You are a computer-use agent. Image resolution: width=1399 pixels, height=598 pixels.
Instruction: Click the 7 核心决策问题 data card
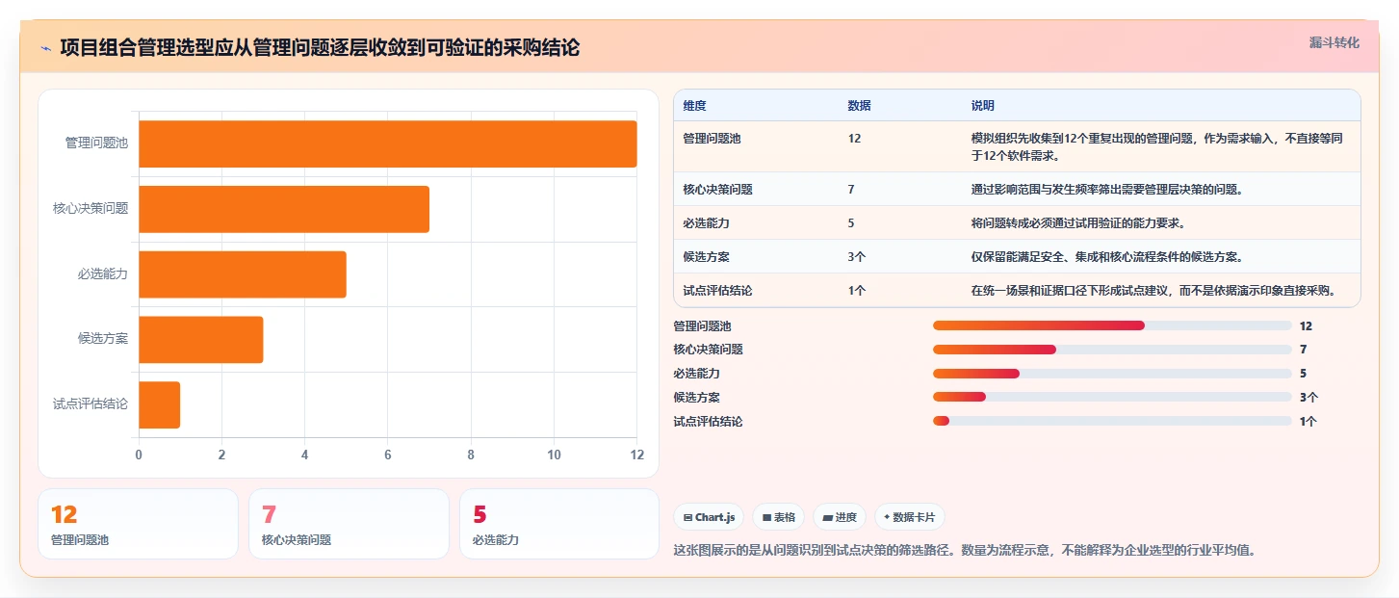[349, 524]
